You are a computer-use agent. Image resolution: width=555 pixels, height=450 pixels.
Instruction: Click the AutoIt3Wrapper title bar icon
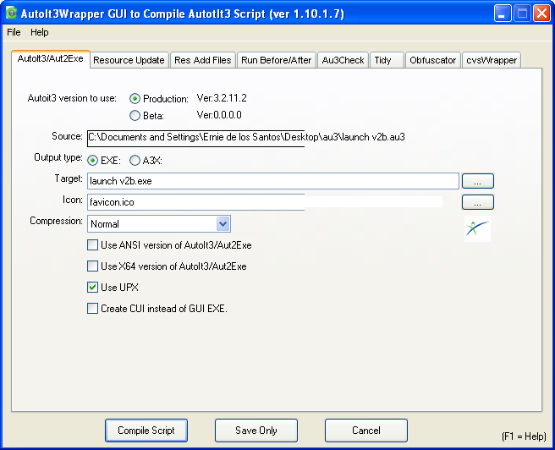[x=11, y=13]
